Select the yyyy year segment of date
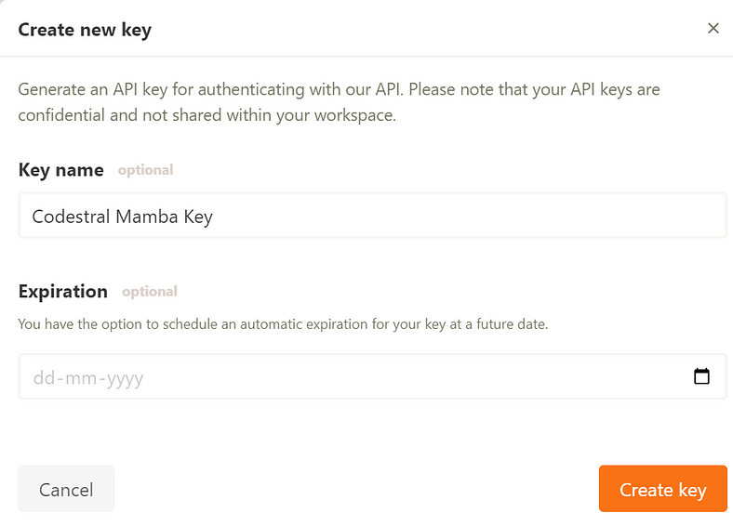733x526 pixels. pyautogui.click(x=125, y=378)
